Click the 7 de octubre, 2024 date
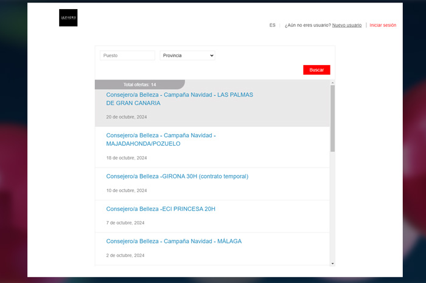426x283 pixels. [125, 223]
